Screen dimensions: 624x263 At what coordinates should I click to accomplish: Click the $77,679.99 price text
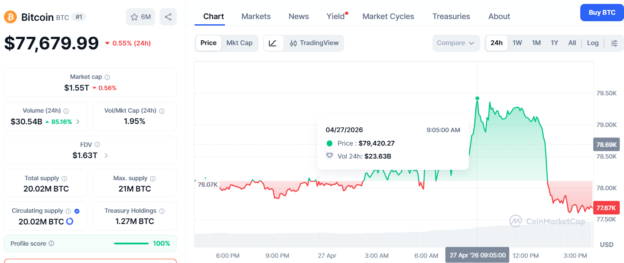(52, 43)
